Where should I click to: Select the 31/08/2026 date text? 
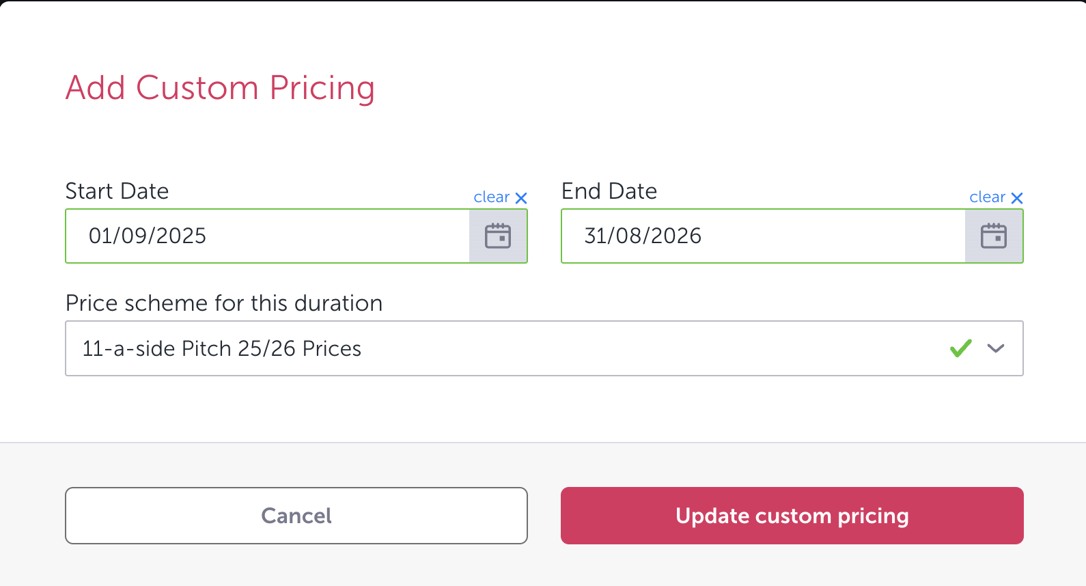click(643, 236)
